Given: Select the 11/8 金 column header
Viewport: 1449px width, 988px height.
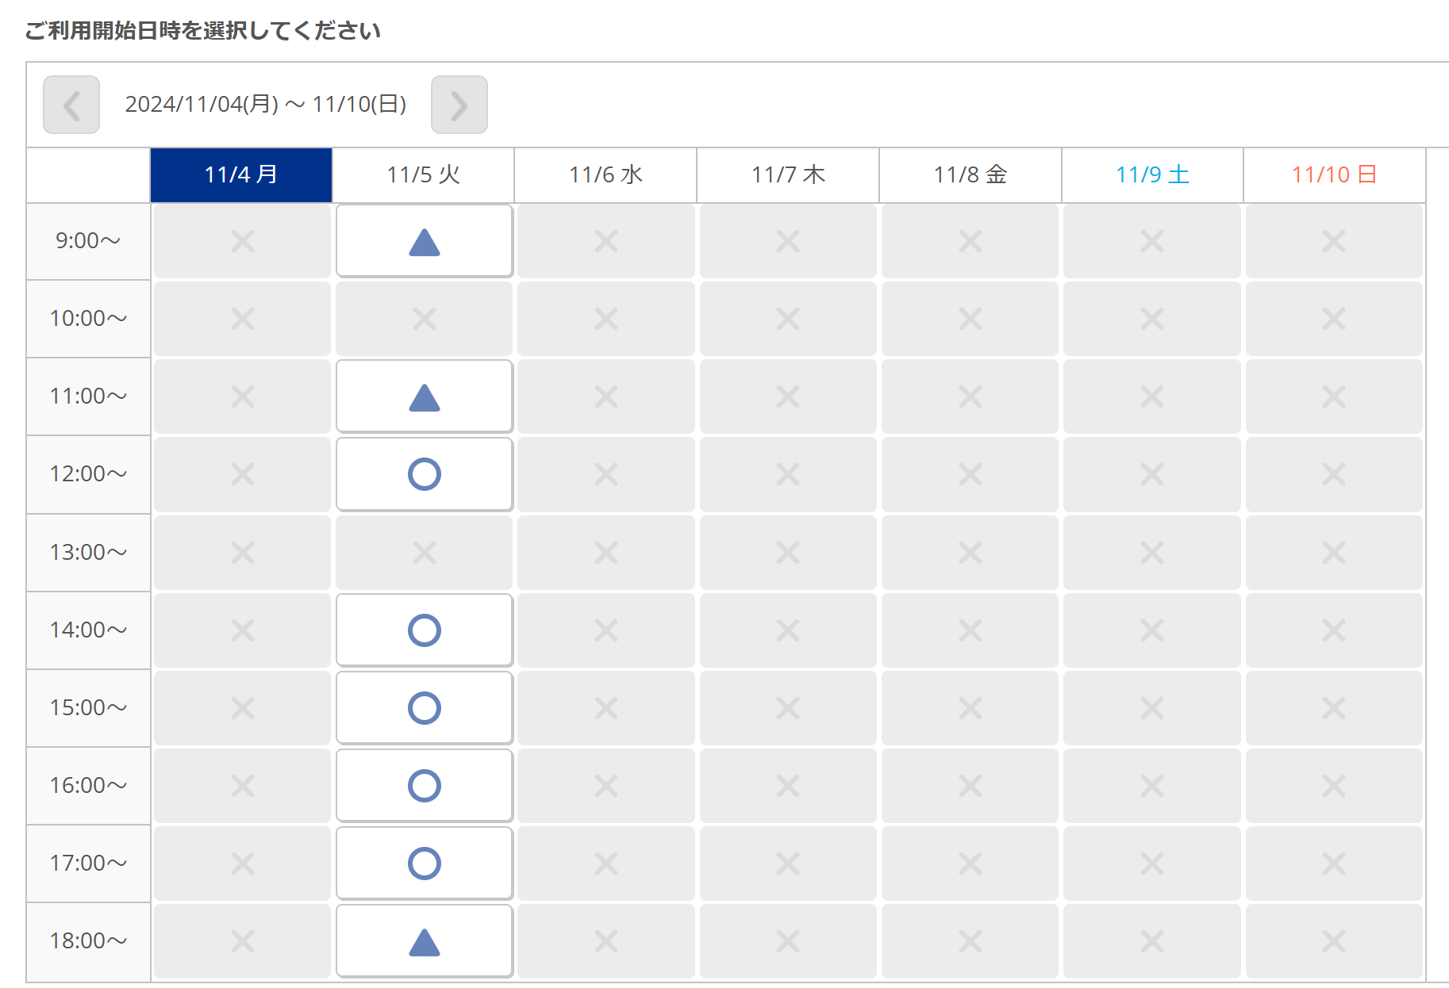Looking at the screenshot, I should tap(970, 174).
